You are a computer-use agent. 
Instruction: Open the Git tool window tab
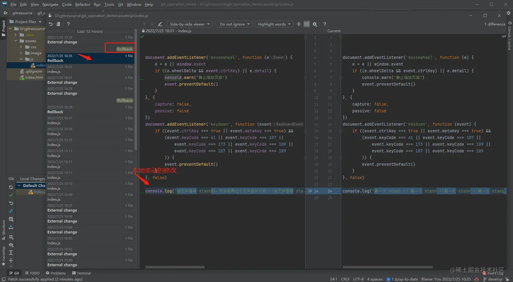(14, 273)
